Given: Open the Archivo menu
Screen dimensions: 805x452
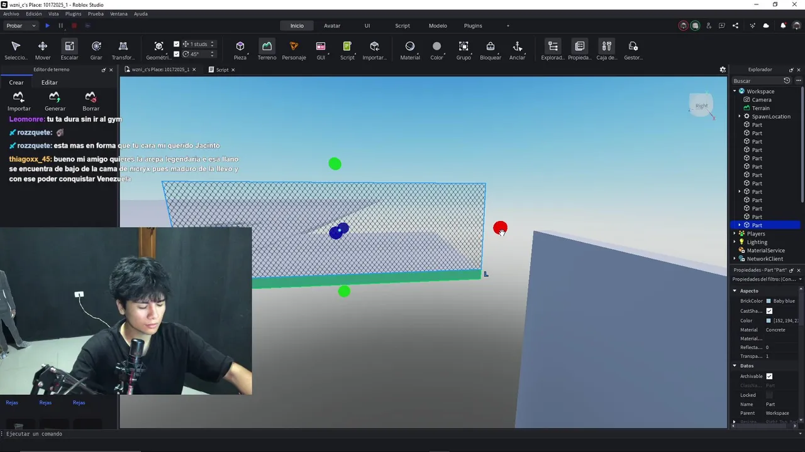Looking at the screenshot, I should pos(11,14).
